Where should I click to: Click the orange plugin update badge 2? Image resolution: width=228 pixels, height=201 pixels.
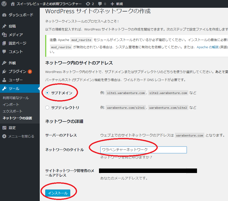tap(30, 71)
